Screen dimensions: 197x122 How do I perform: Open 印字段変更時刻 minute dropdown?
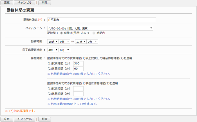coord(64,50)
